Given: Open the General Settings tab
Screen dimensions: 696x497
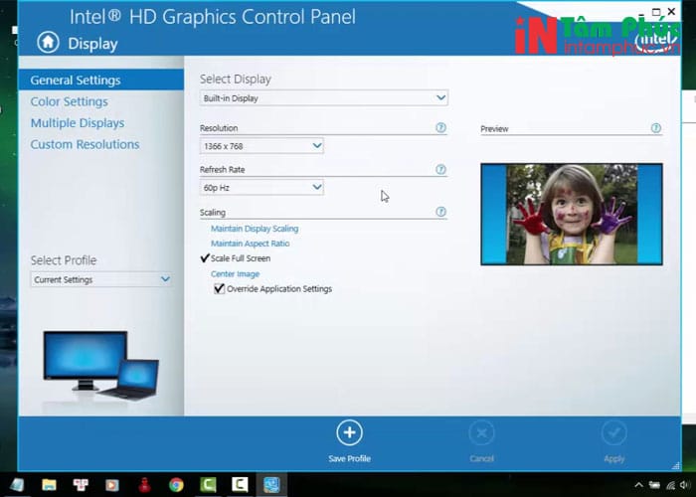Looking at the screenshot, I should 100,80.
